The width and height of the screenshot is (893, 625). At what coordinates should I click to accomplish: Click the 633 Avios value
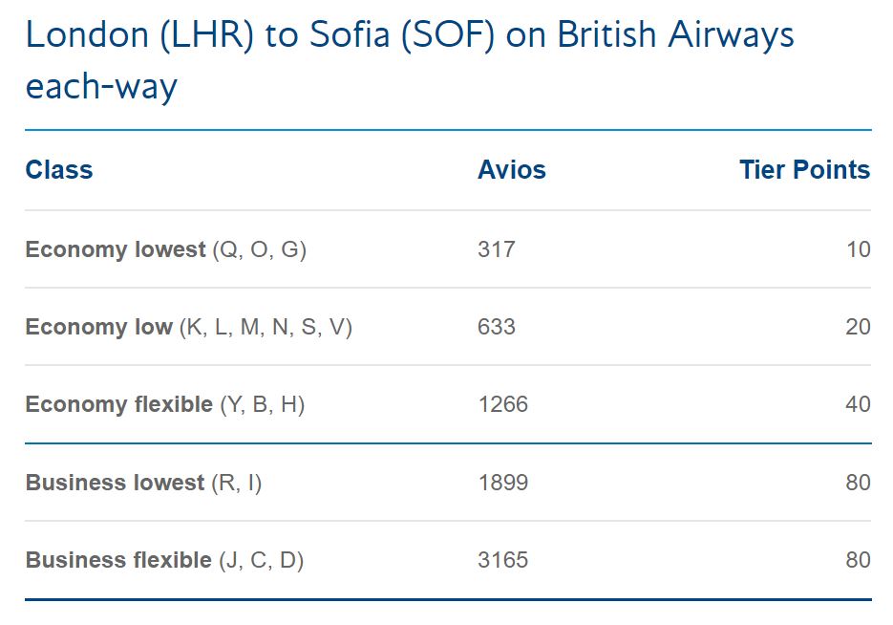pos(497,327)
